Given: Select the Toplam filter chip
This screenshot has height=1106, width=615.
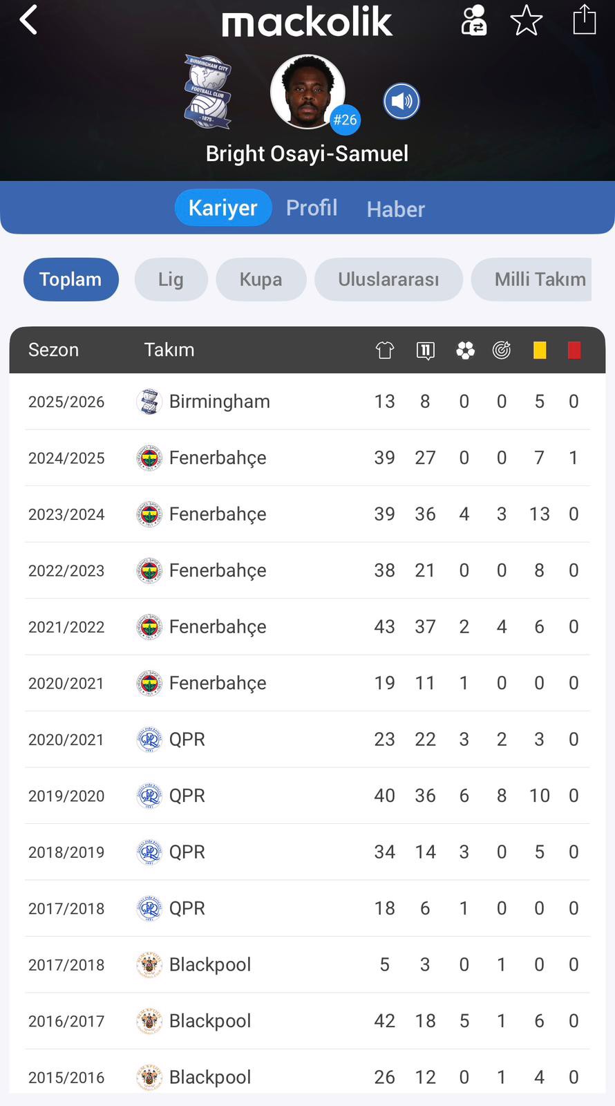Looking at the screenshot, I should tap(70, 279).
